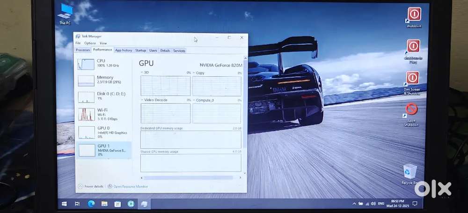The height and width of the screenshot is (213, 468).
Task: Open File Explorer from the taskbar
Action: coord(104,204)
